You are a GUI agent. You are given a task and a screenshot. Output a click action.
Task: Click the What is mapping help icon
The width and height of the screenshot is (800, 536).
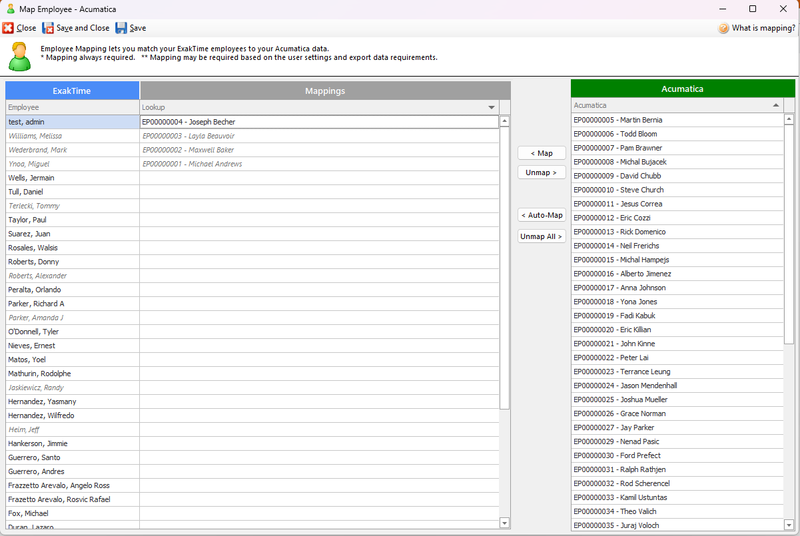(x=723, y=29)
